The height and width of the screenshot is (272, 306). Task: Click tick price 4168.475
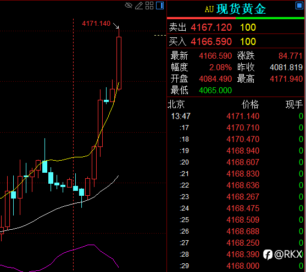pyautogui.click(x=243, y=208)
